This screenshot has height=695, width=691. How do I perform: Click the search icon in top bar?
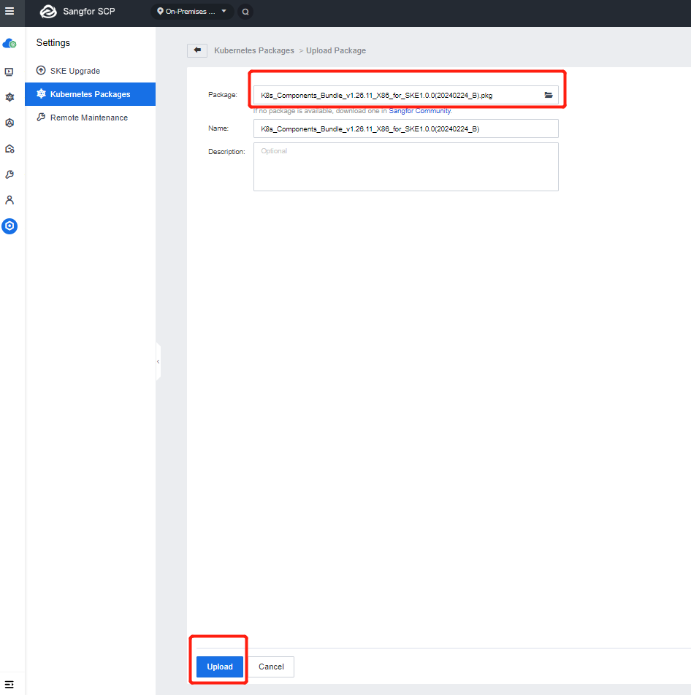click(x=245, y=12)
